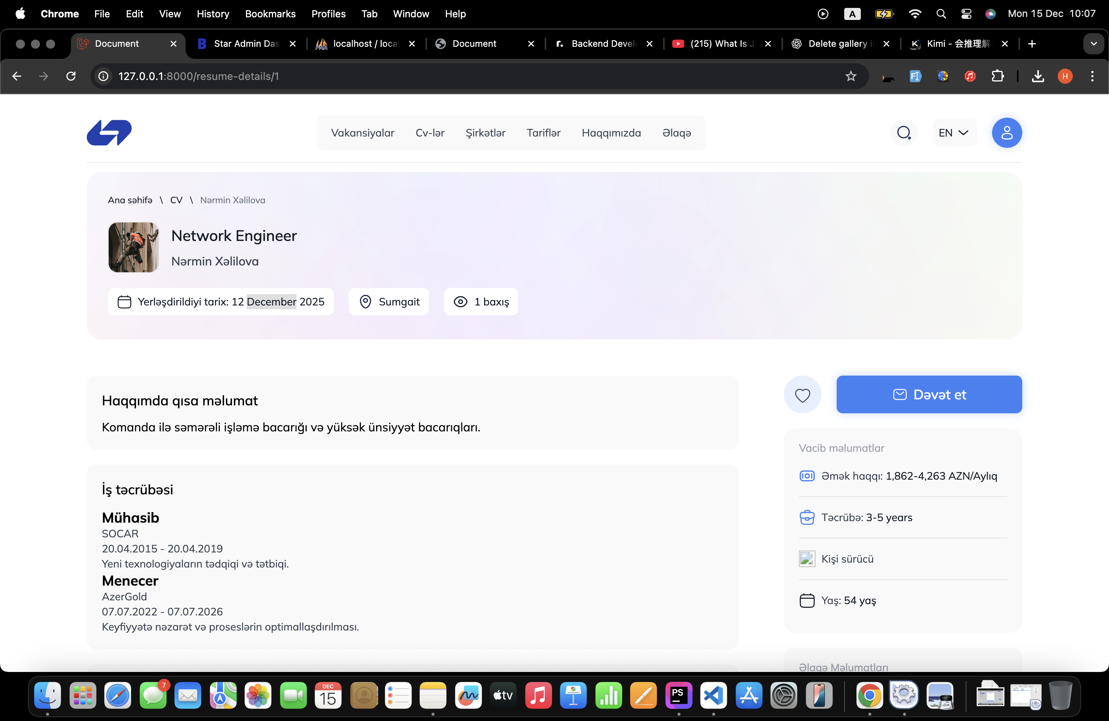Add CV to favorites with heart icon
1109x721 pixels.
click(802, 395)
